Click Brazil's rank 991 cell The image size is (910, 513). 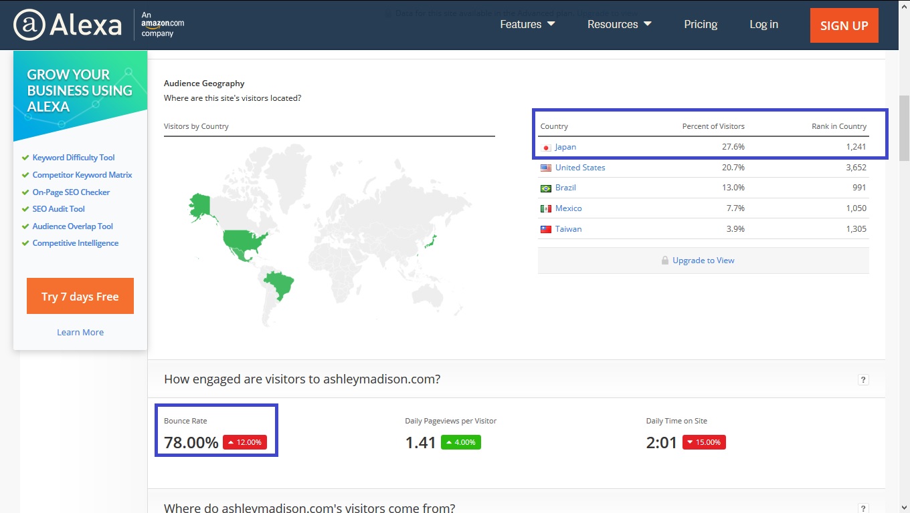[x=859, y=188]
